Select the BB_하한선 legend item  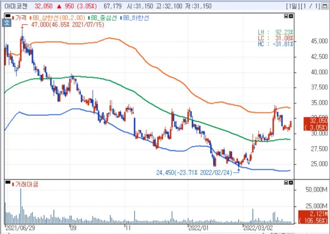pos(135,18)
